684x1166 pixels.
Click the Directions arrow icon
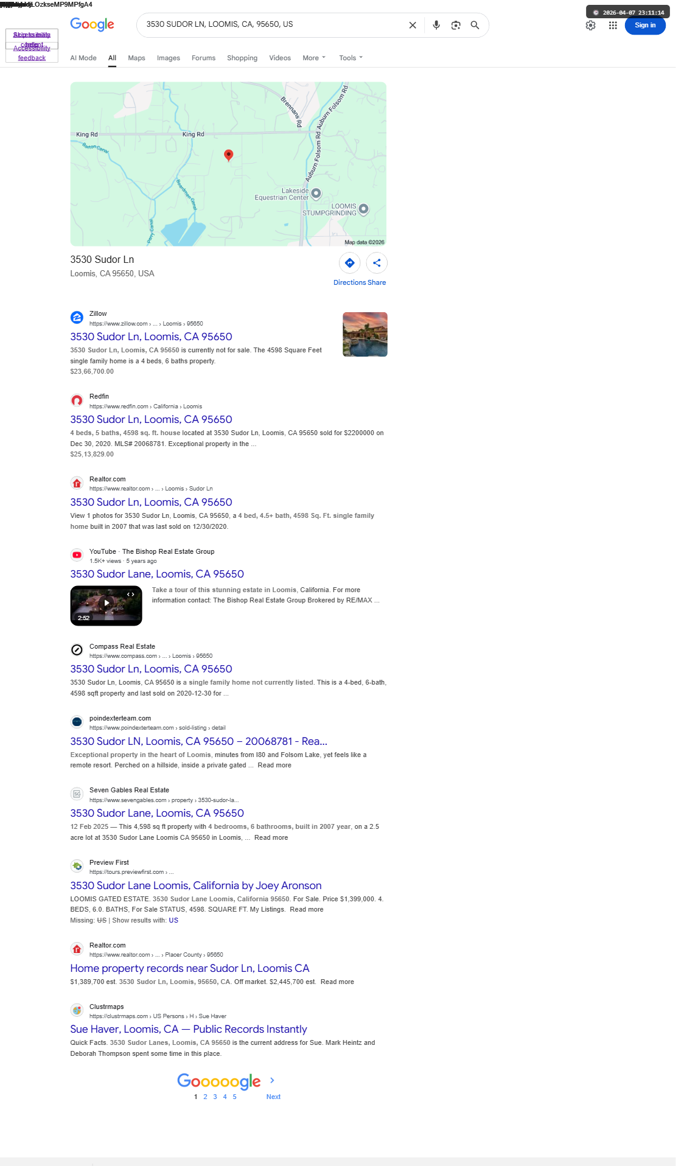pyautogui.click(x=350, y=263)
